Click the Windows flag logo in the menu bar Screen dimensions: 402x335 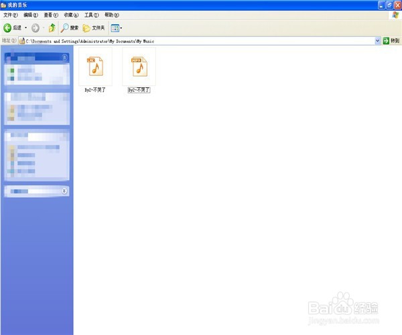coord(395,15)
